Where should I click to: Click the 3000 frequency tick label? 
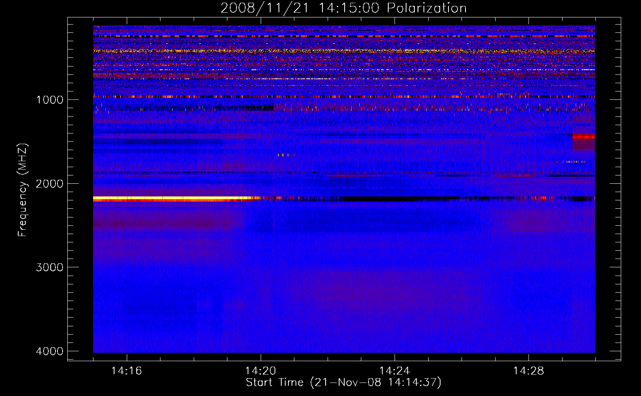tap(50, 267)
